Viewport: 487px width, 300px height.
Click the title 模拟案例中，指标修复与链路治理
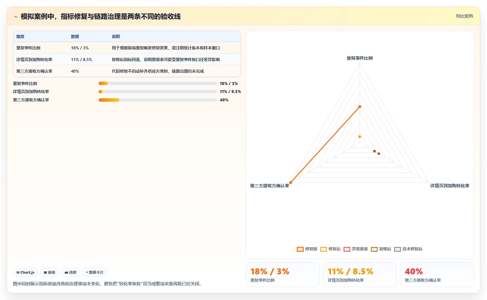pyautogui.click(x=101, y=17)
